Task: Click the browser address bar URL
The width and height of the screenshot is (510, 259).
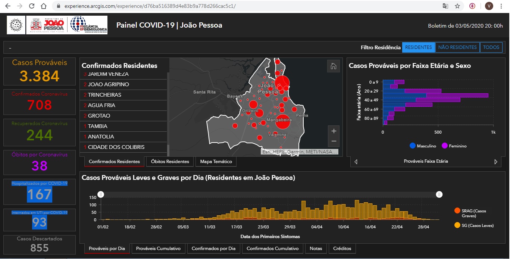Action: [149, 6]
